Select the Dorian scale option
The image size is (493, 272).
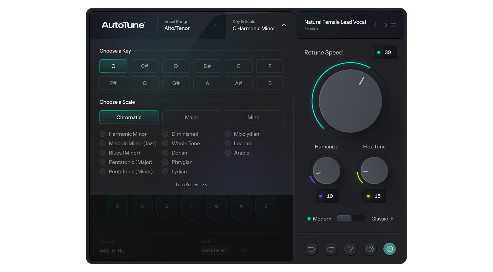[166, 153]
